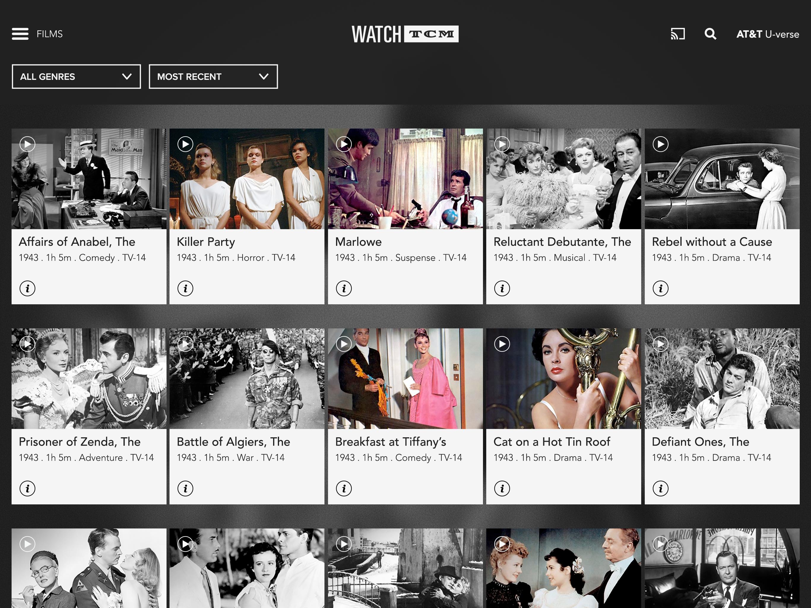Open Marlowe title
This screenshot has width=811, height=608.
359,242
